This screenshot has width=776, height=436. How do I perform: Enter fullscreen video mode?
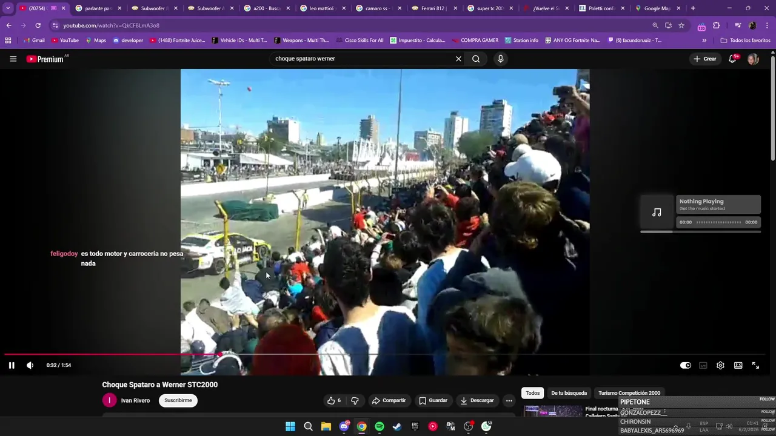pyautogui.click(x=755, y=365)
